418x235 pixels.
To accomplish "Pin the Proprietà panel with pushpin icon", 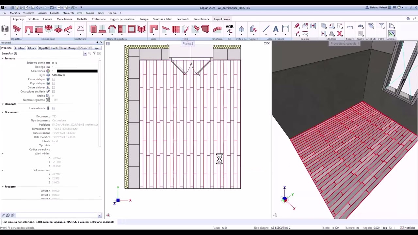I will (x=97, y=43).
